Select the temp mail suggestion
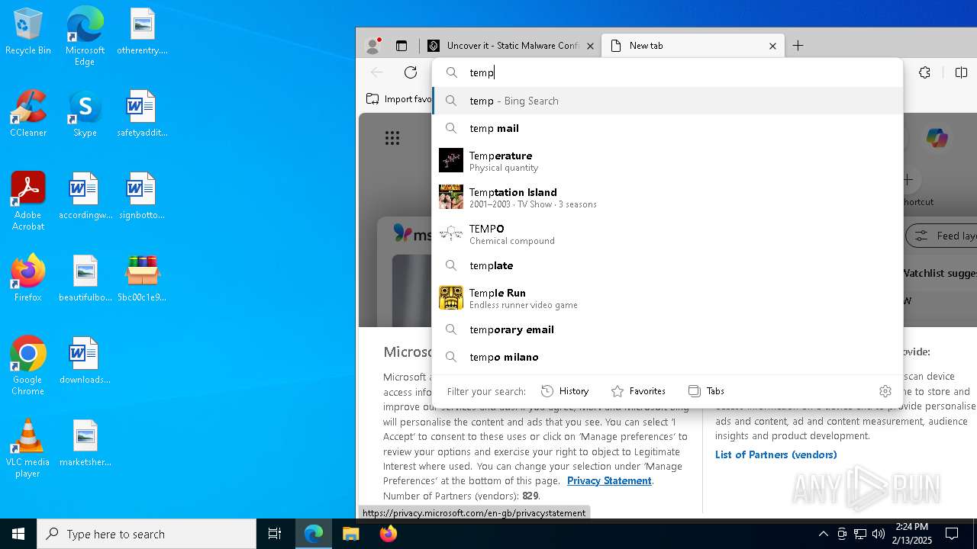Screen dimensions: 977x549 [x=667, y=128]
